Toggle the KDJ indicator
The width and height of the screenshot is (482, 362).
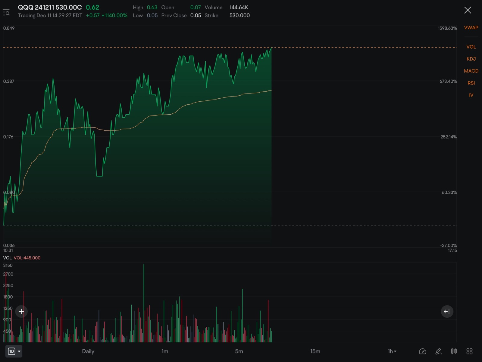(471, 59)
